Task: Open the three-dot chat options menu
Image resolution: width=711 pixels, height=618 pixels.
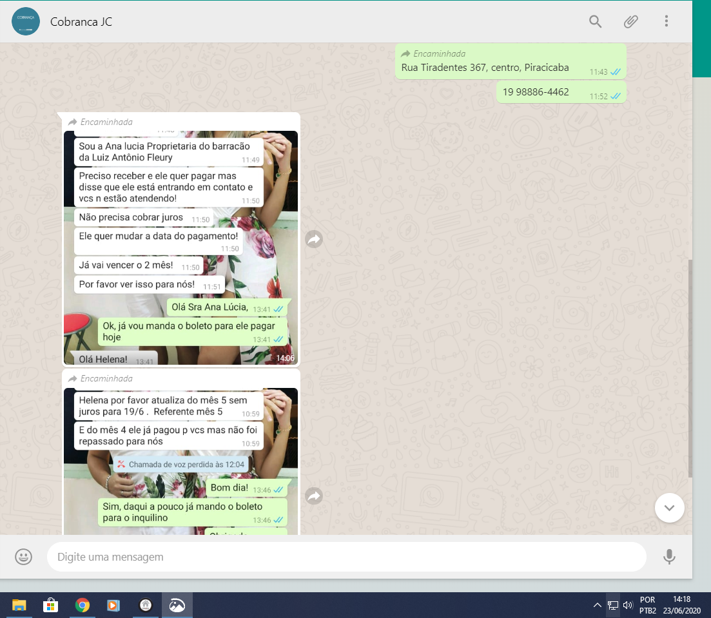Action: (x=667, y=21)
